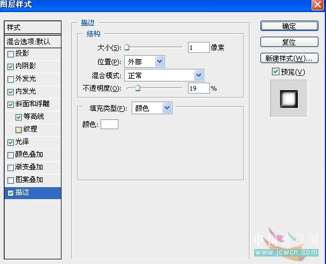
Task: Open the 内发光 settings row label
Action: [x=25, y=91]
